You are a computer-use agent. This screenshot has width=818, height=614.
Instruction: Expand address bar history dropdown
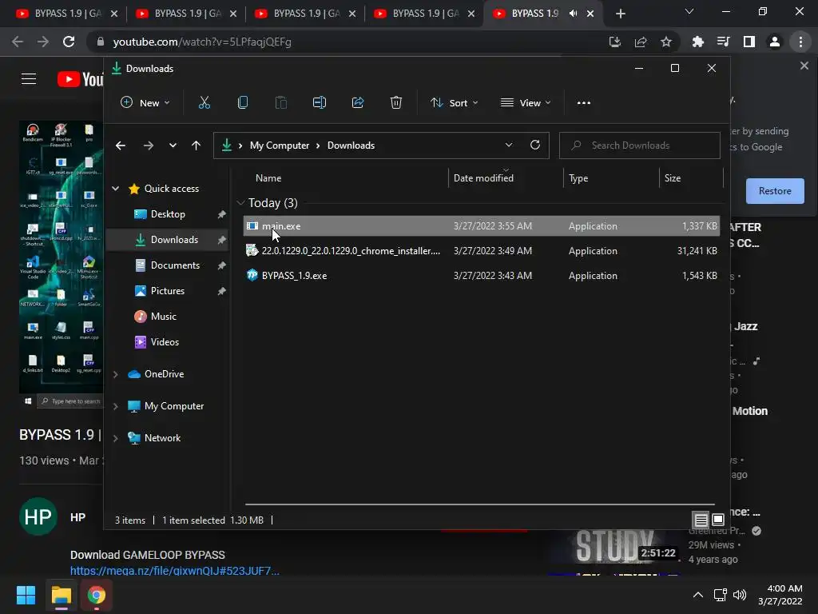tap(509, 146)
